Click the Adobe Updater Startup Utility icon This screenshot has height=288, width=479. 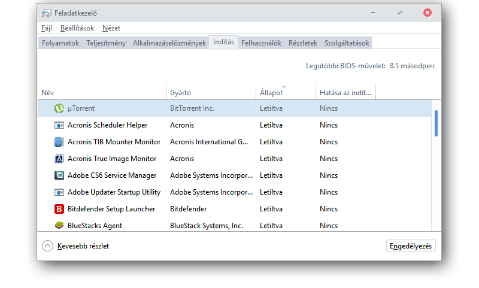[x=59, y=192]
